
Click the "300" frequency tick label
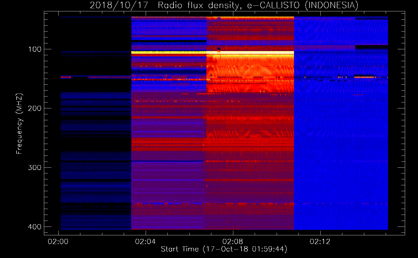pyautogui.click(x=35, y=168)
